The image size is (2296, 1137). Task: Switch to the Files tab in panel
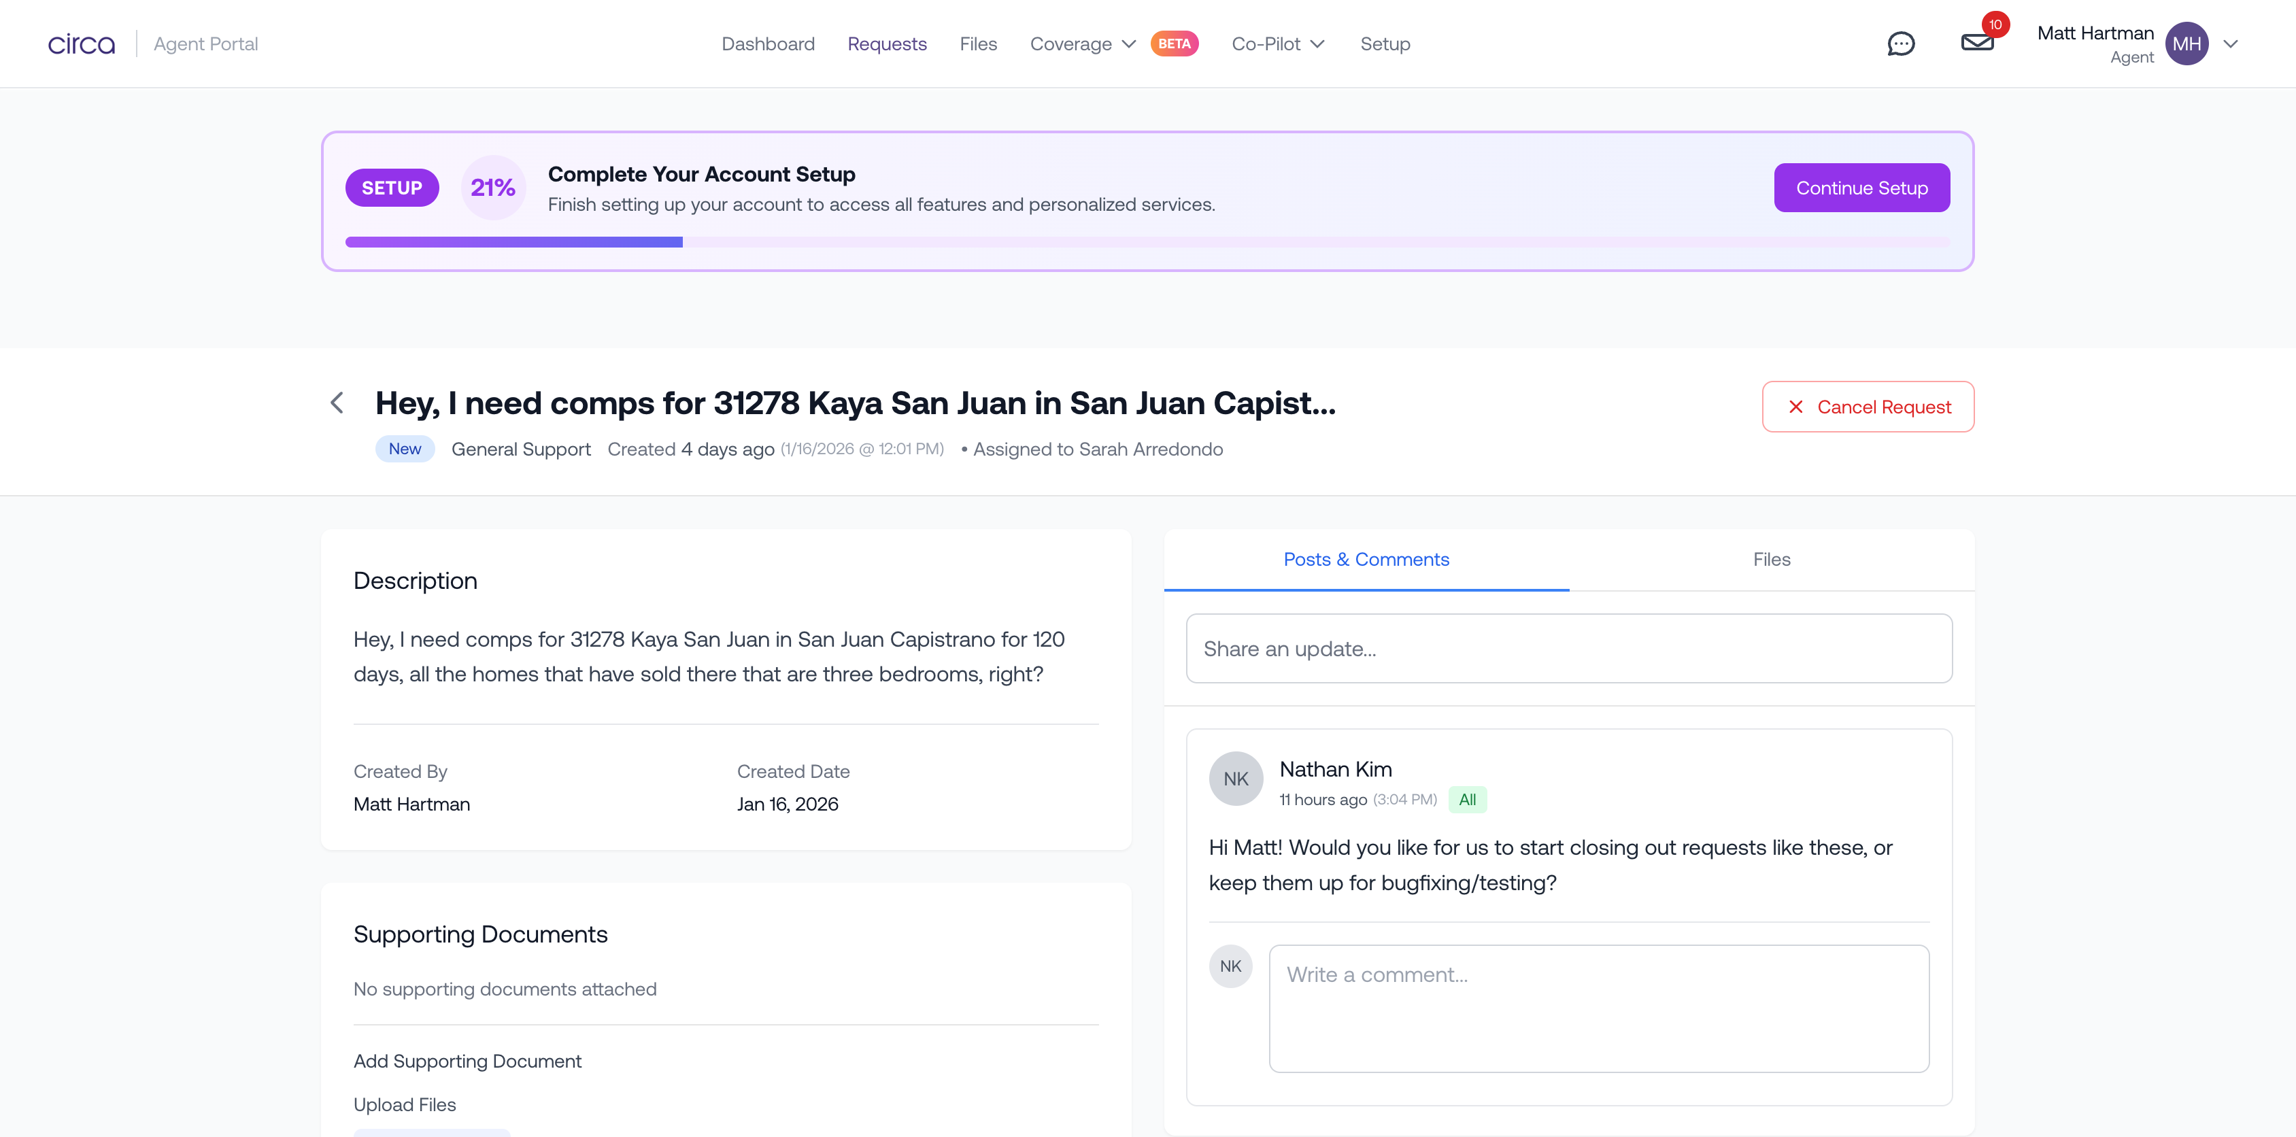tap(1771, 560)
